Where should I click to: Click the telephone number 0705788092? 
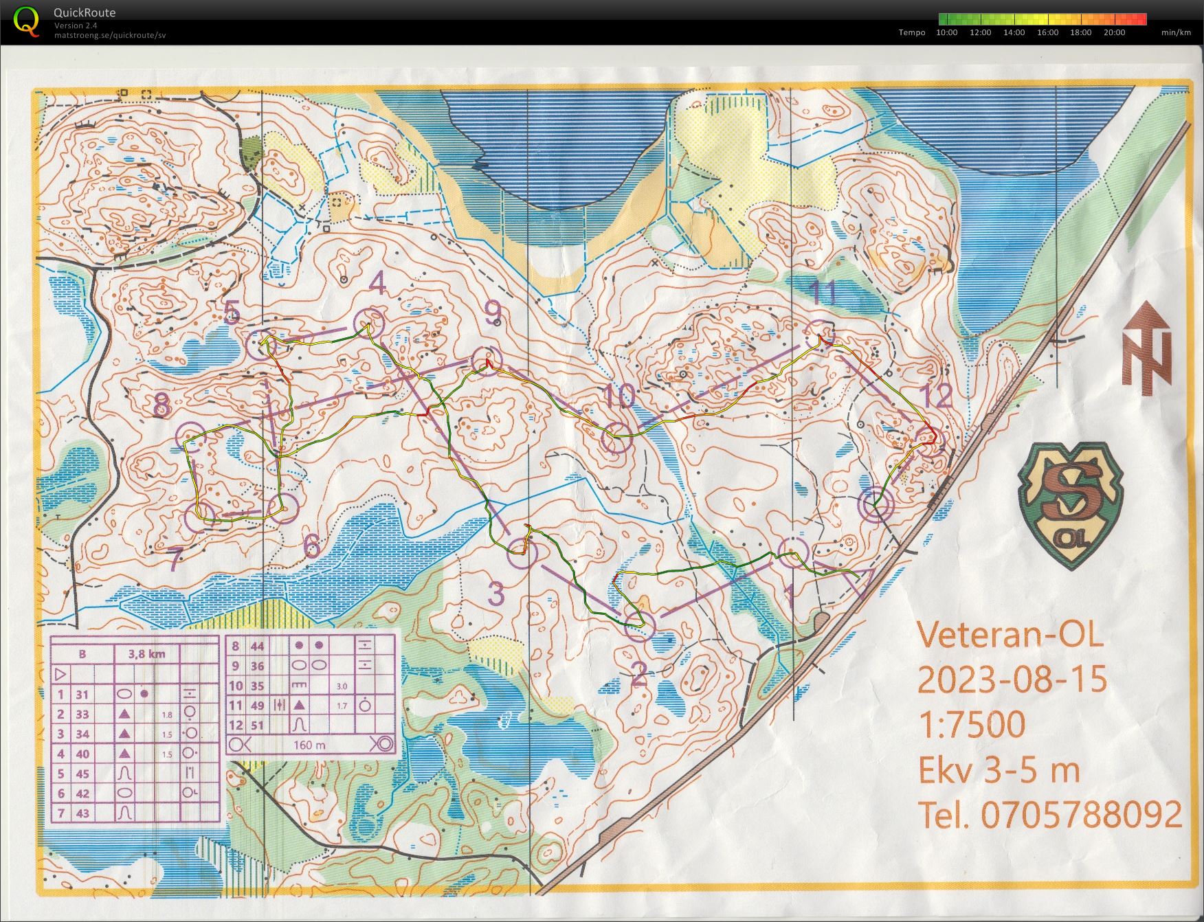(1081, 816)
